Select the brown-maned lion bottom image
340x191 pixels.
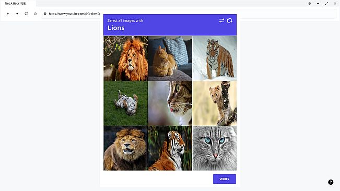(126, 148)
